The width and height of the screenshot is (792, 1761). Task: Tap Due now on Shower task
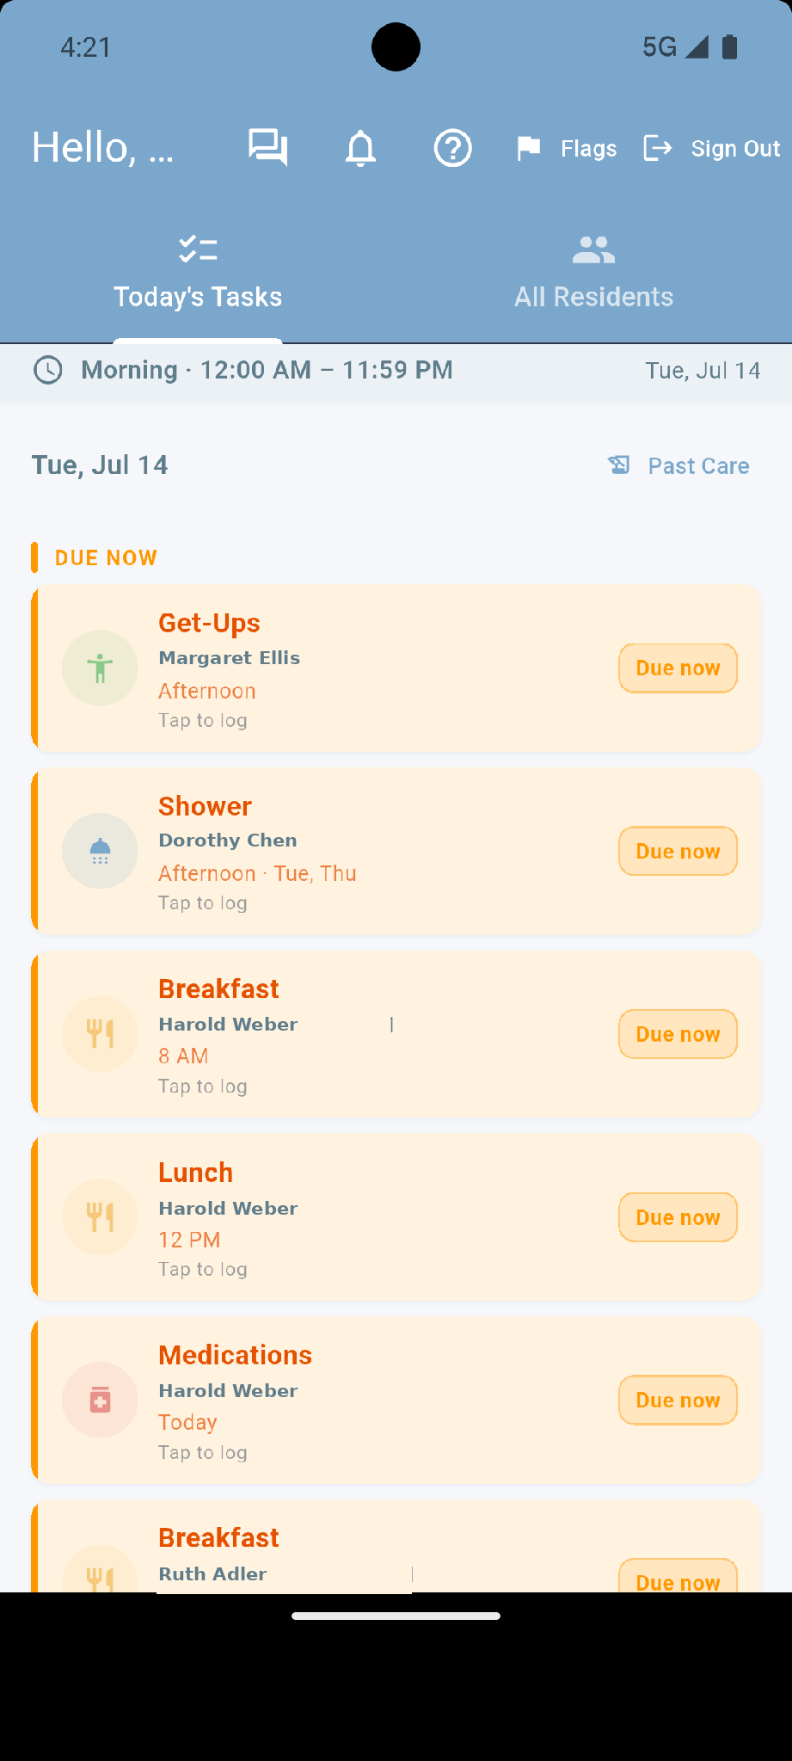(x=678, y=852)
